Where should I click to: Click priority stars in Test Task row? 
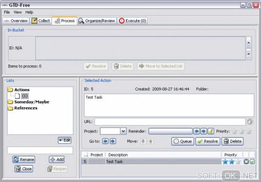click(x=232, y=162)
